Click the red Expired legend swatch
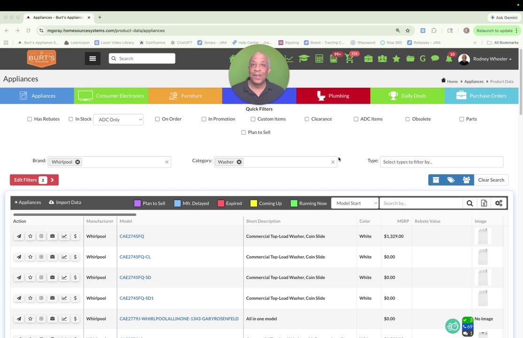The height and width of the screenshot is (338, 523). pos(221,203)
